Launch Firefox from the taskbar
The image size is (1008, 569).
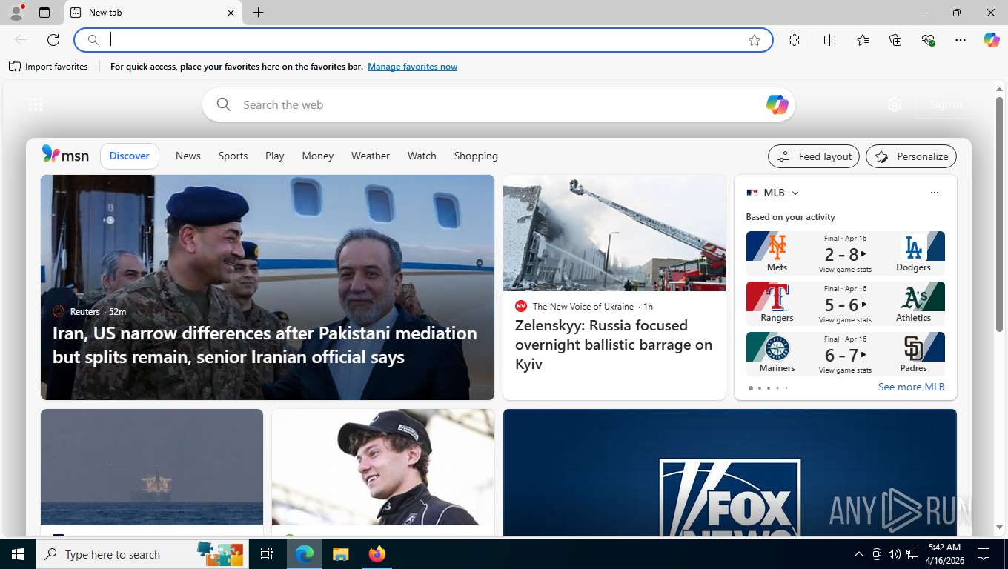click(377, 554)
